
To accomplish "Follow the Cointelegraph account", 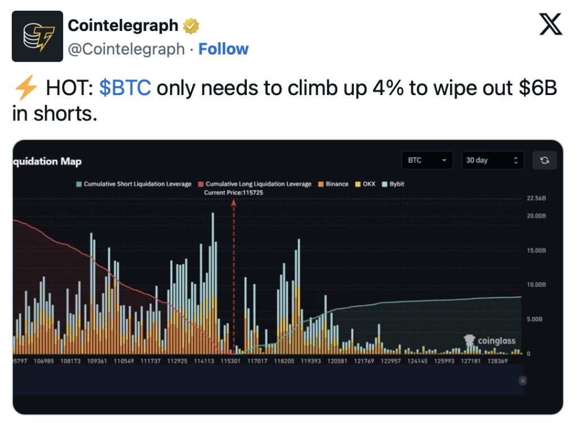I will (224, 49).
